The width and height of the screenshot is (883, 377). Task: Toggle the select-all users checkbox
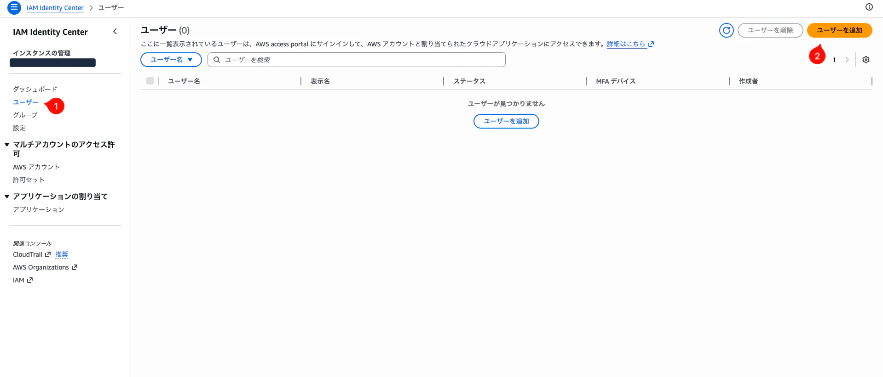tap(150, 81)
